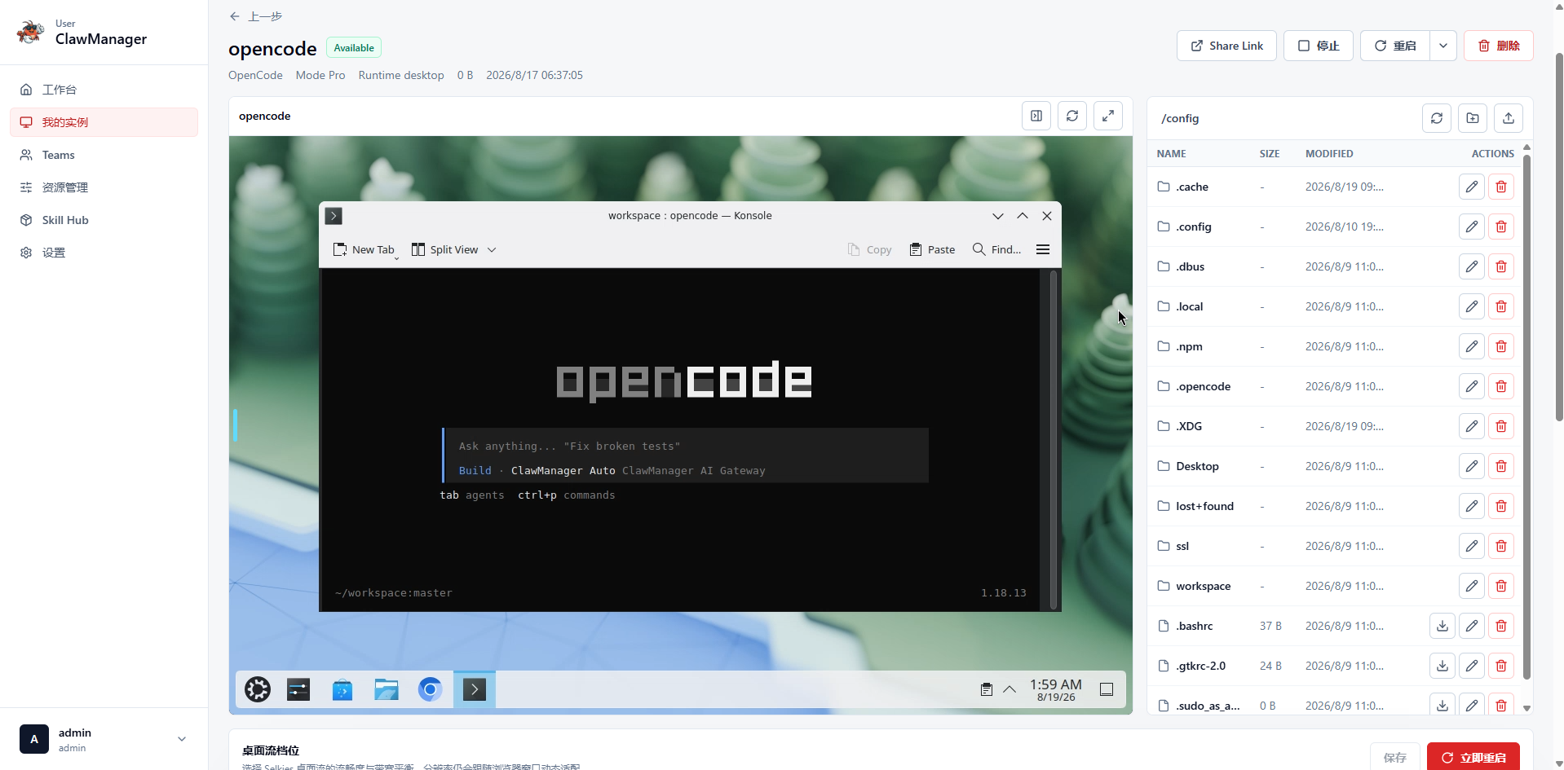Viewport: 1564px width, 770px height.
Task: Open the KDE application launcher in taskbar
Action: coord(258,689)
